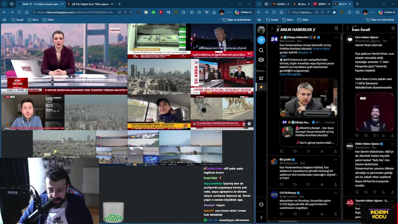Open compose post button in X Pro sidebar
The height and width of the screenshot is (224, 398).
coord(261,40)
